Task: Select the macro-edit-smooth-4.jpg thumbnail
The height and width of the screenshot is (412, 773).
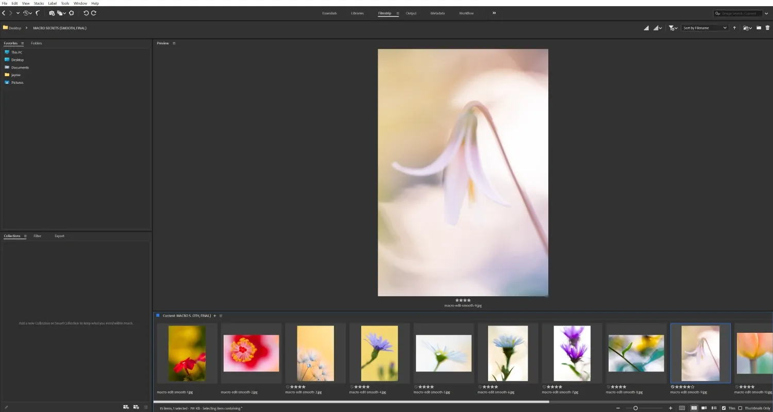Action: point(379,353)
